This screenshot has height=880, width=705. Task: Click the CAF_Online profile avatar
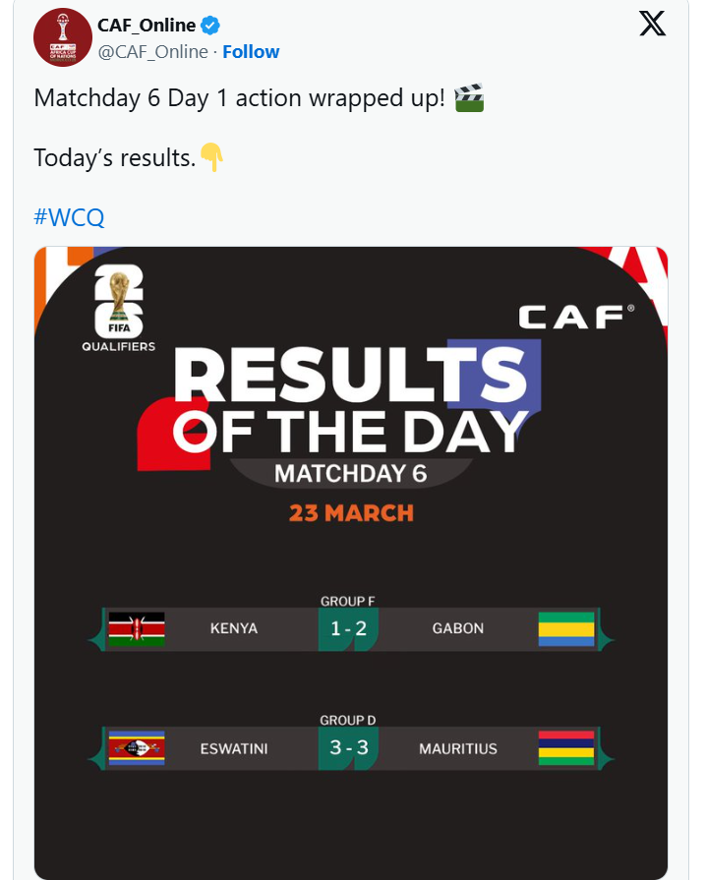63,37
